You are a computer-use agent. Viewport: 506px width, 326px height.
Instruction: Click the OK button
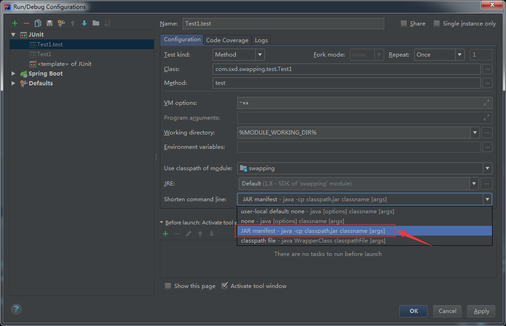(414, 311)
